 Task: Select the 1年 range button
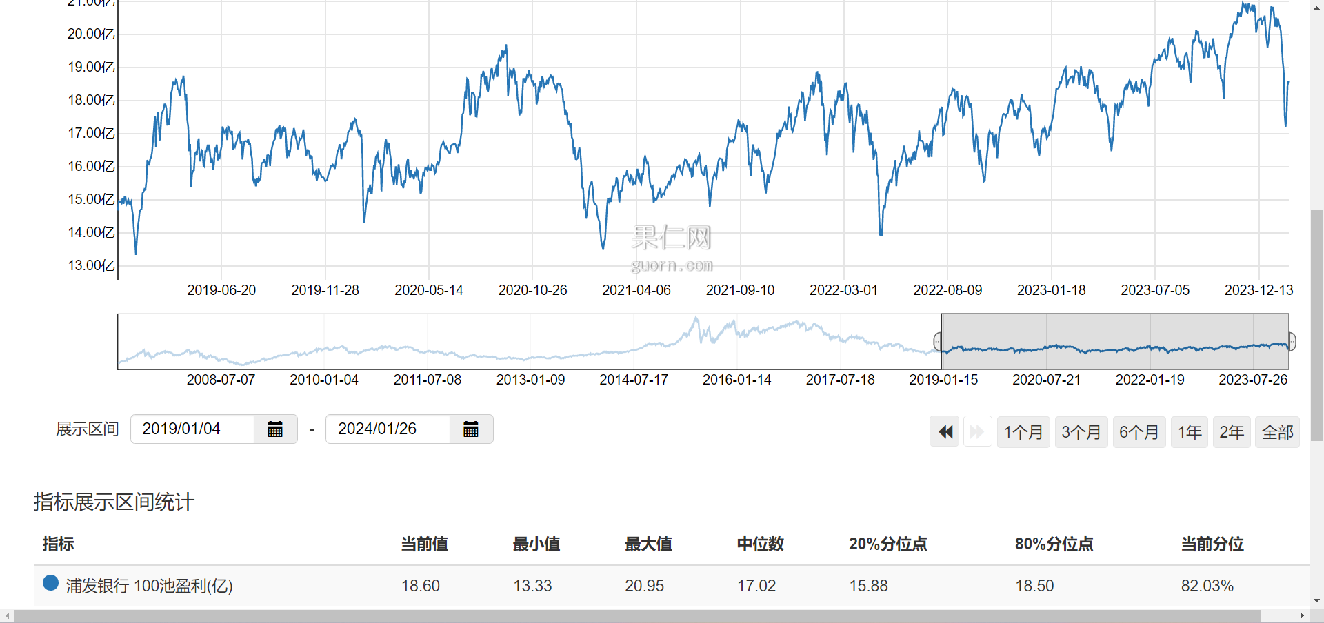click(1190, 432)
